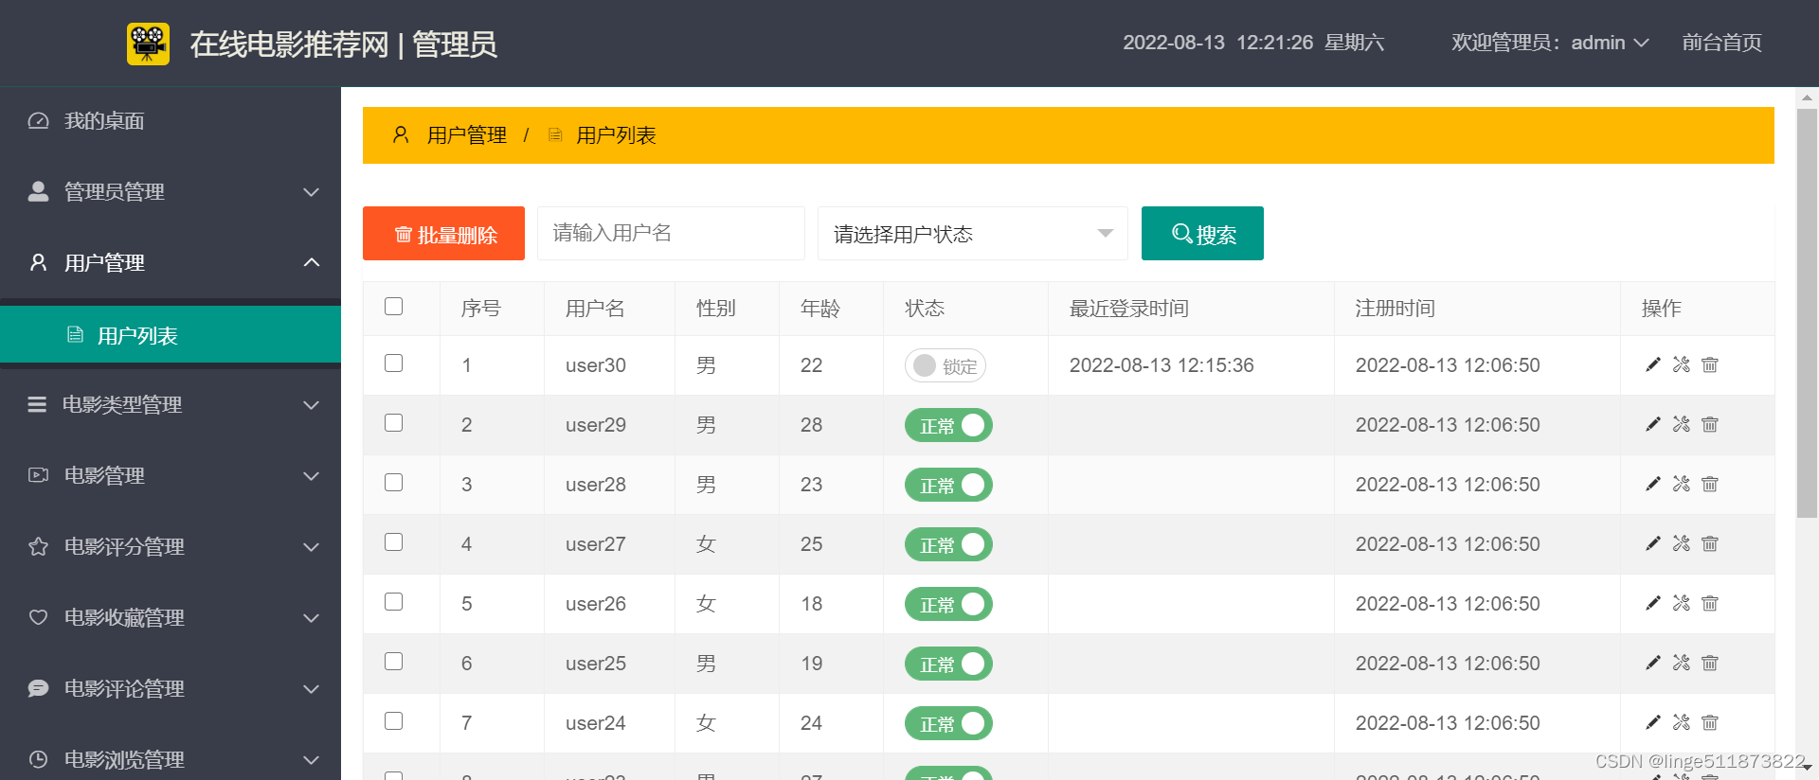The height and width of the screenshot is (780, 1819).
Task: Expand 电影类型管理 sidebar menu
Action: (x=171, y=405)
